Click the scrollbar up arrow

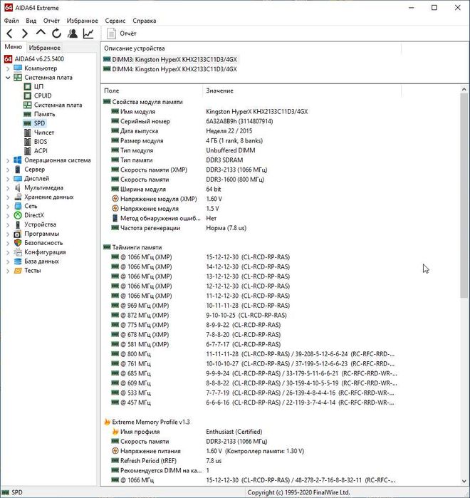tap(464, 90)
